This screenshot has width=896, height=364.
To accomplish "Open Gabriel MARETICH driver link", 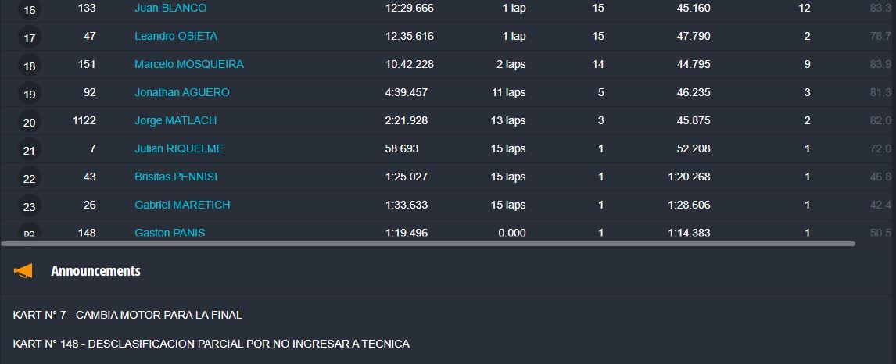I will click(182, 205).
